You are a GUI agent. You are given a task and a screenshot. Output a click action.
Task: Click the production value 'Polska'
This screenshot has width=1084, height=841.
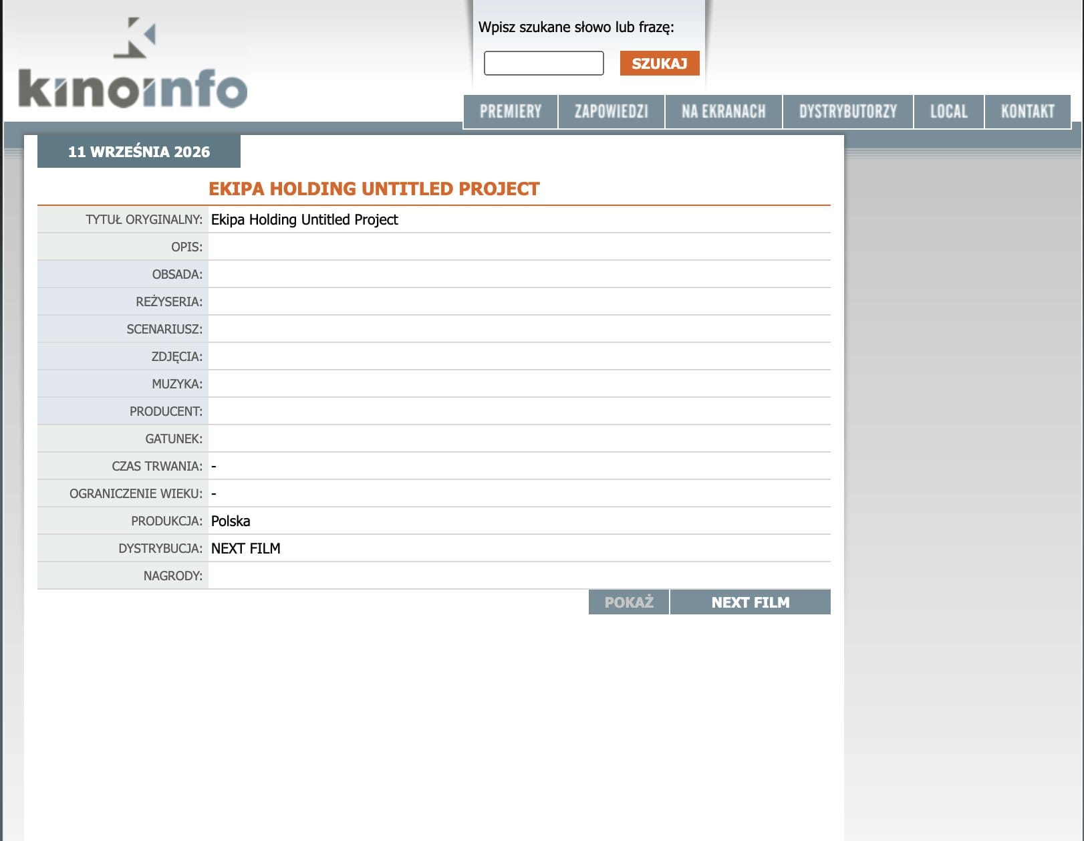pos(231,521)
